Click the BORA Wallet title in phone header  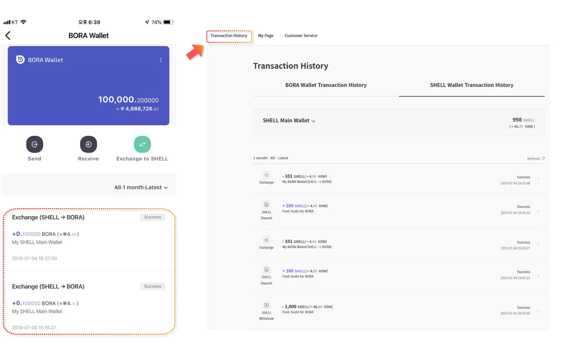(89, 36)
